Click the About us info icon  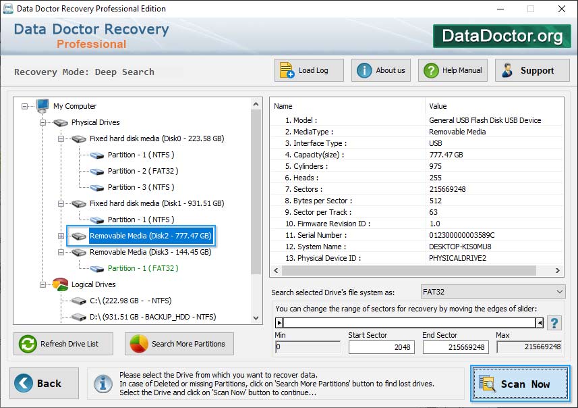click(x=364, y=70)
